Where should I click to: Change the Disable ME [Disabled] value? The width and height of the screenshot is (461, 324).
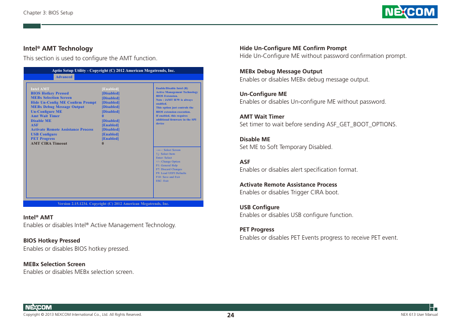tap(111, 121)
